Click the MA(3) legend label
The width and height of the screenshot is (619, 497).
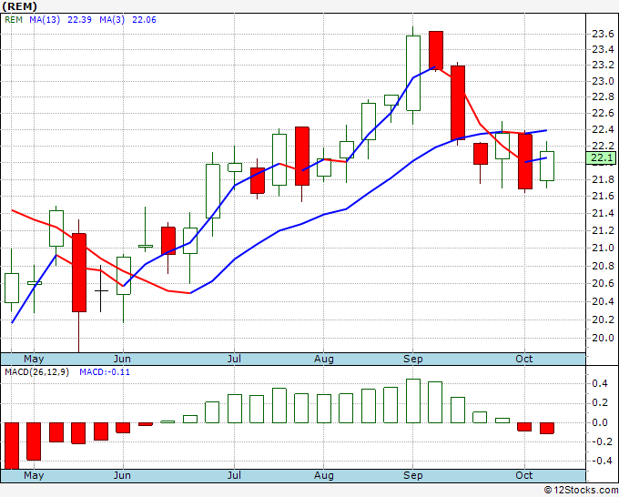[112, 19]
